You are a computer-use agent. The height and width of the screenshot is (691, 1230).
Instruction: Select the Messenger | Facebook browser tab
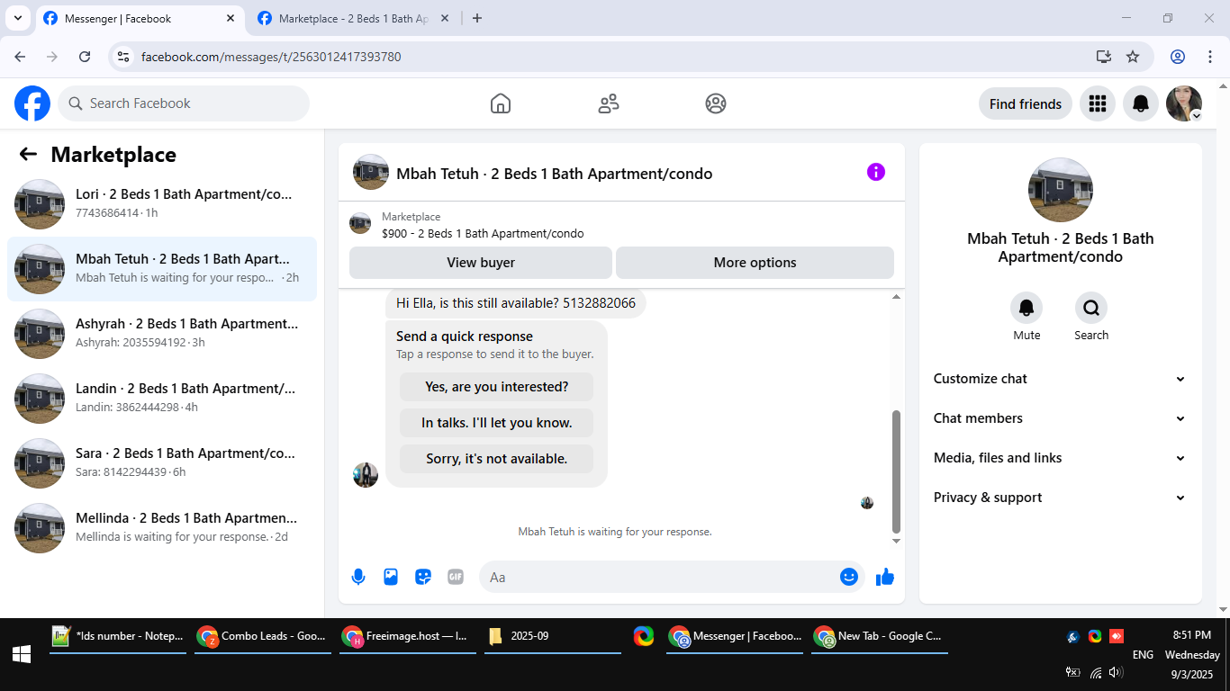pos(138,18)
